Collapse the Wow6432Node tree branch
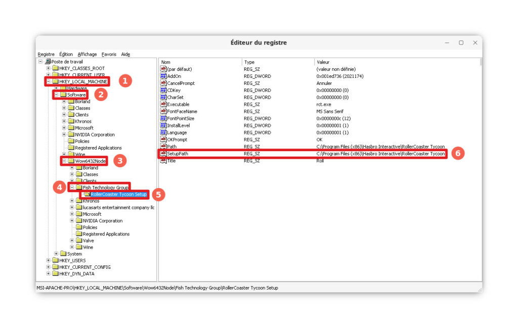 click(x=64, y=161)
